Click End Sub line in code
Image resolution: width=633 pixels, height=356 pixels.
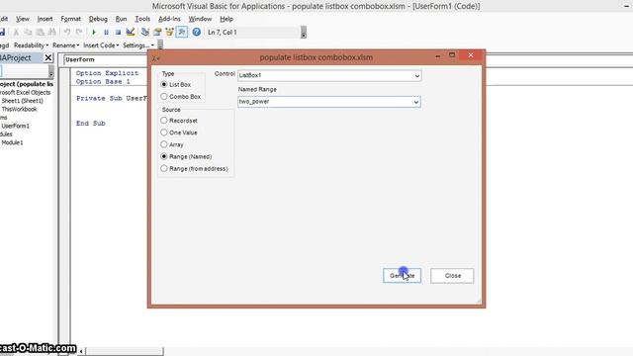coord(90,123)
